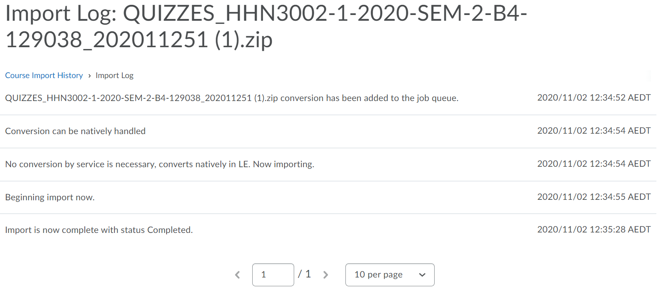
Task: Click the 12:34:55 AEDT timestamp
Action: click(x=594, y=197)
